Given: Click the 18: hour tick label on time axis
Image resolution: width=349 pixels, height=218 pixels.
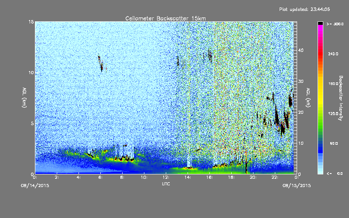Looking at the screenshot, I should click(x=231, y=177).
